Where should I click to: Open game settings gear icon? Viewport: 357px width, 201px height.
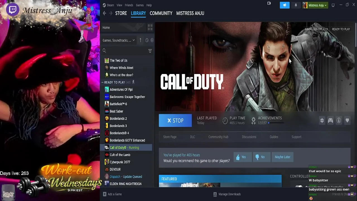pyautogui.click(x=322, y=120)
